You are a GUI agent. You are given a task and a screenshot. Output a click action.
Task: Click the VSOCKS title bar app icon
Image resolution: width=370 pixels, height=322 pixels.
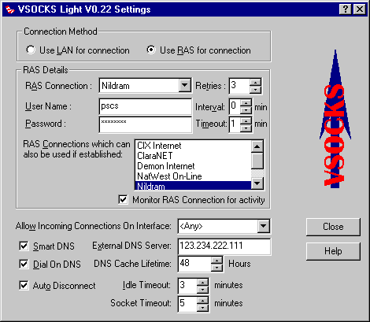[10, 9]
